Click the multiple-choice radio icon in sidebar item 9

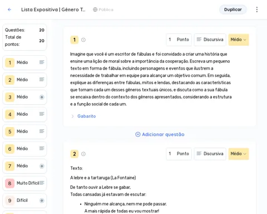point(42,201)
